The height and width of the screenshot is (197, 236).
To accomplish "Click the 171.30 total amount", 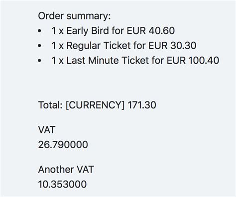I will point(142,105).
